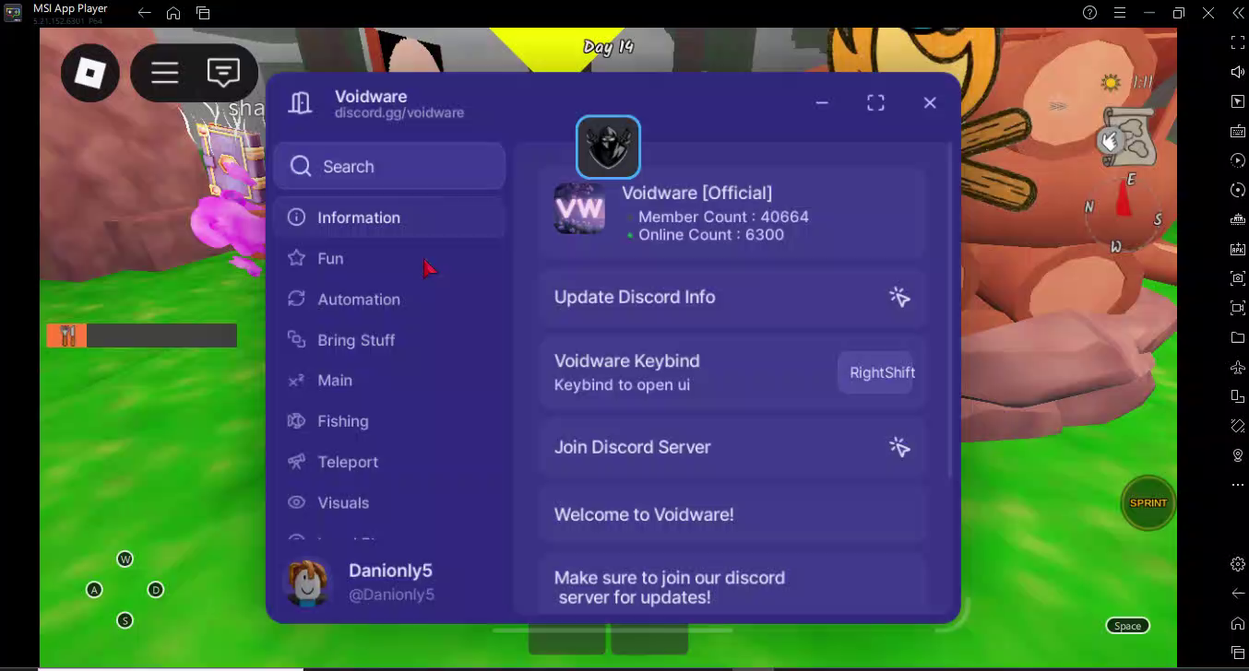Switch to the Teleport tab

point(389,462)
